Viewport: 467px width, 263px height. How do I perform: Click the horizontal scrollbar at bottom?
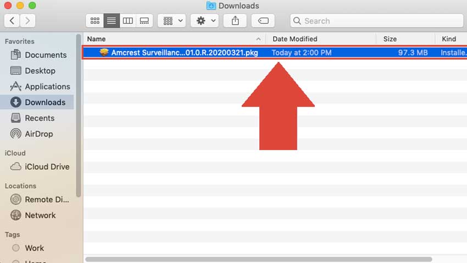(x=258, y=259)
